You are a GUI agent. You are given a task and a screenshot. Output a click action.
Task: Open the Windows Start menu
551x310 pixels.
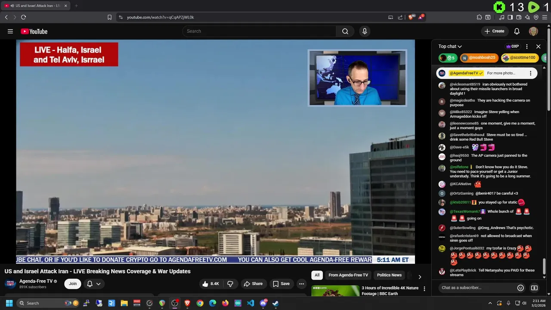(9, 303)
